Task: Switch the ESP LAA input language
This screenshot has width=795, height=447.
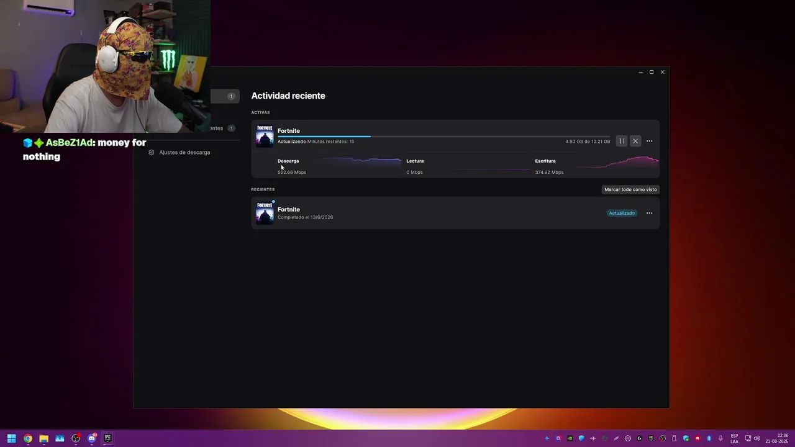Action: [734, 438]
